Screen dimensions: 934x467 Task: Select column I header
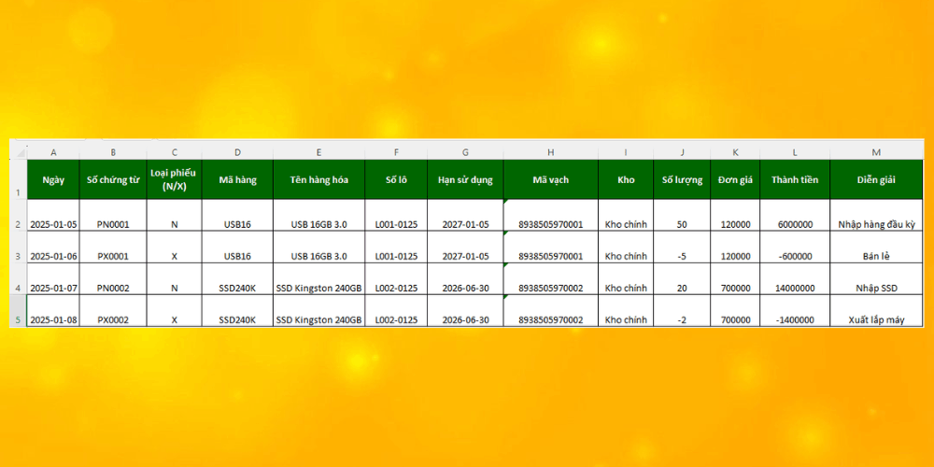pyautogui.click(x=626, y=153)
